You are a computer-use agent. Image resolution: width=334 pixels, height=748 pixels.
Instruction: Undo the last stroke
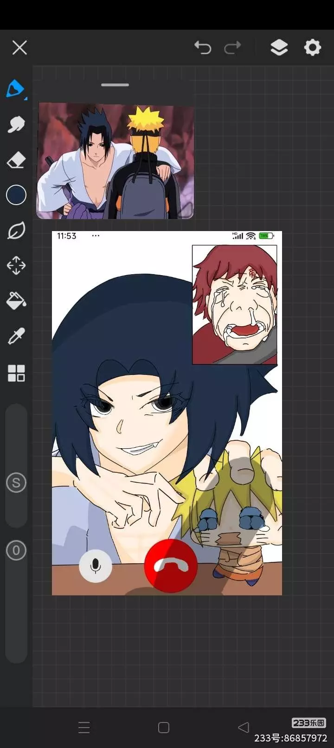(203, 47)
